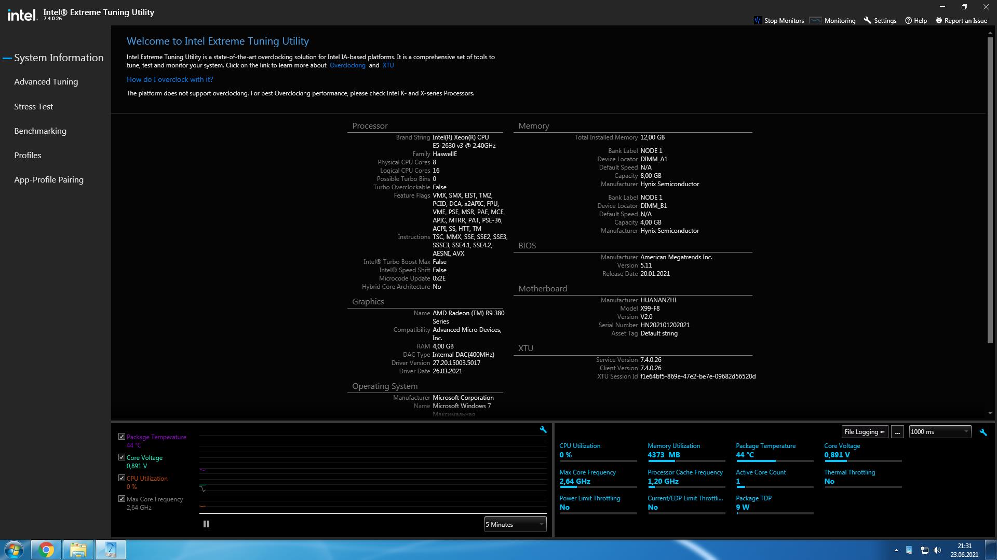Viewport: 997px width, 560px height.
Task: Click the Help question mark icon
Action: [908, 21]
